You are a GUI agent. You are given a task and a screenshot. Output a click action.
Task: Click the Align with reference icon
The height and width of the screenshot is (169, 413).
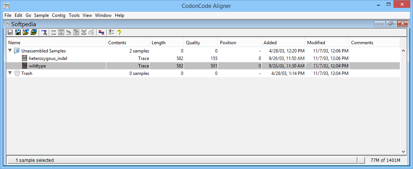76,32
